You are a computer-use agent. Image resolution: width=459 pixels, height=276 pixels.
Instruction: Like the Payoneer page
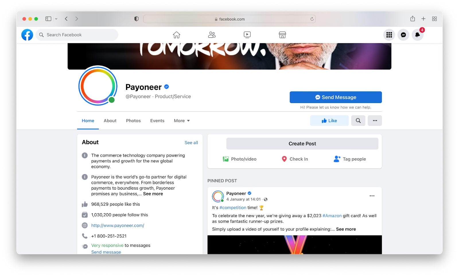click(329, 121)
